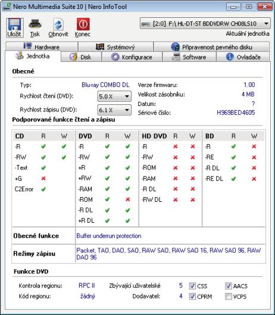Open the Ovladače tab
This screenshot has width=275, height=315.
[243, 57]
